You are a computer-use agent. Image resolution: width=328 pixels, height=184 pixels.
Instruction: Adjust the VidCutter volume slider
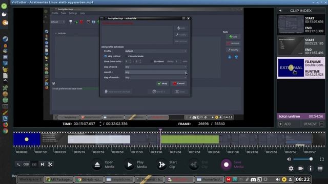click(303, 159)
